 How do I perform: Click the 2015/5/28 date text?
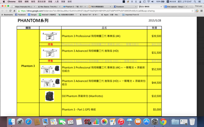[x=155, y=21]
